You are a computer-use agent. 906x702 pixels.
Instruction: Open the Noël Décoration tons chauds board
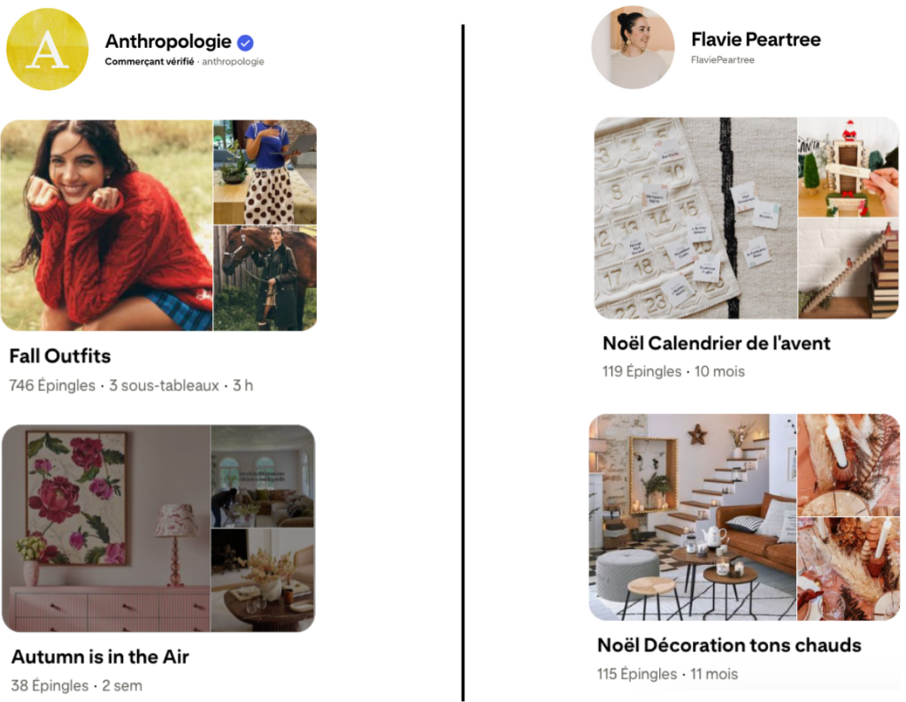point(729,645)
